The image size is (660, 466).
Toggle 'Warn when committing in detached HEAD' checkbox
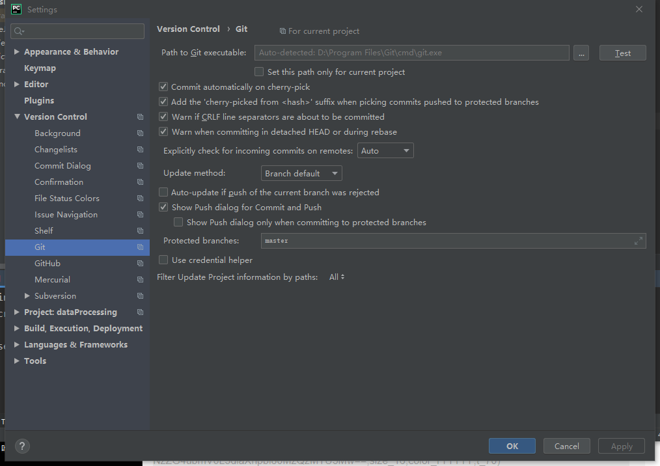(x=163, y=131)
